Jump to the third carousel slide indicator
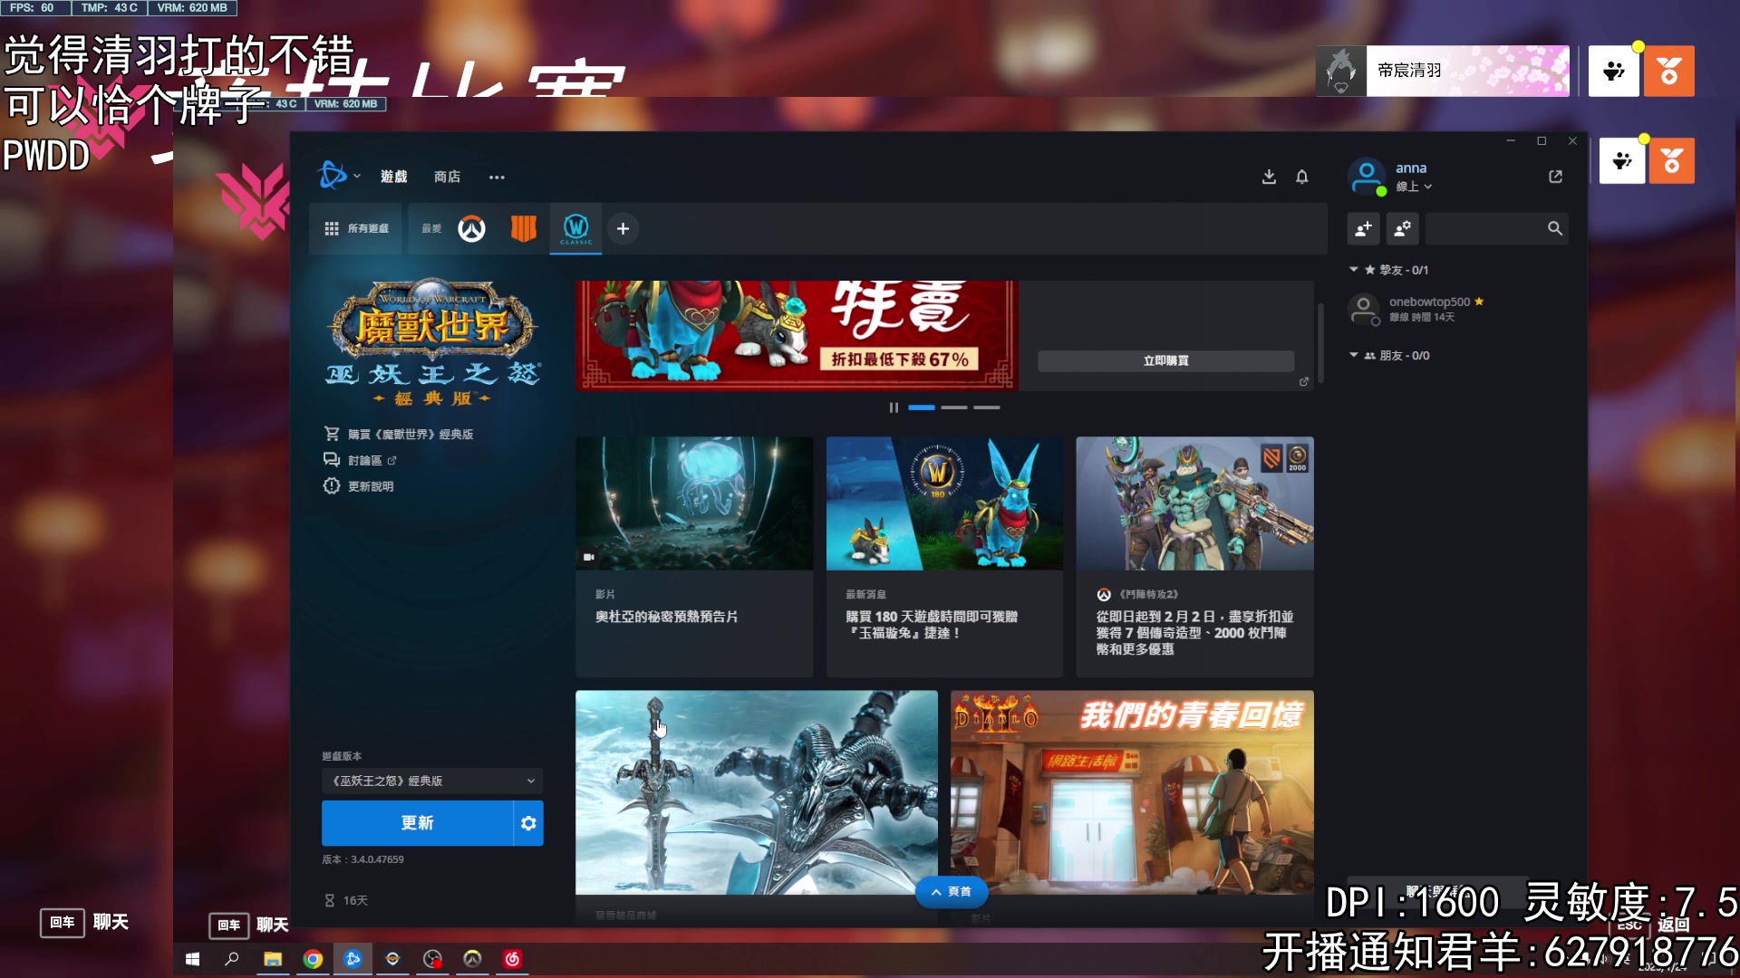Viewport: 1740px width, 978px height. point(986,407)
